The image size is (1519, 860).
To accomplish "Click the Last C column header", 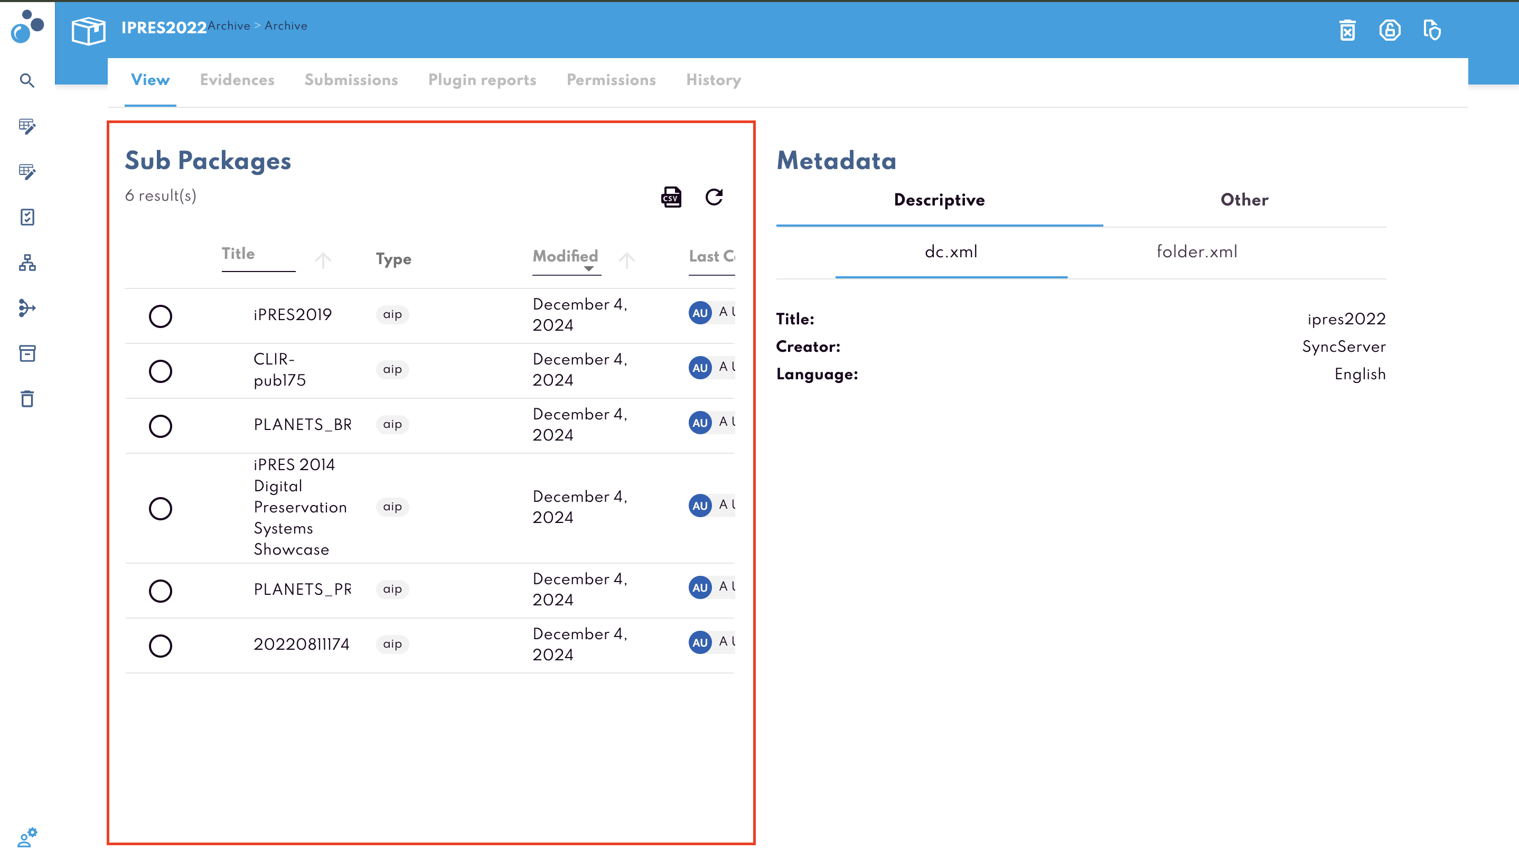I will click(x=712, y=256).
